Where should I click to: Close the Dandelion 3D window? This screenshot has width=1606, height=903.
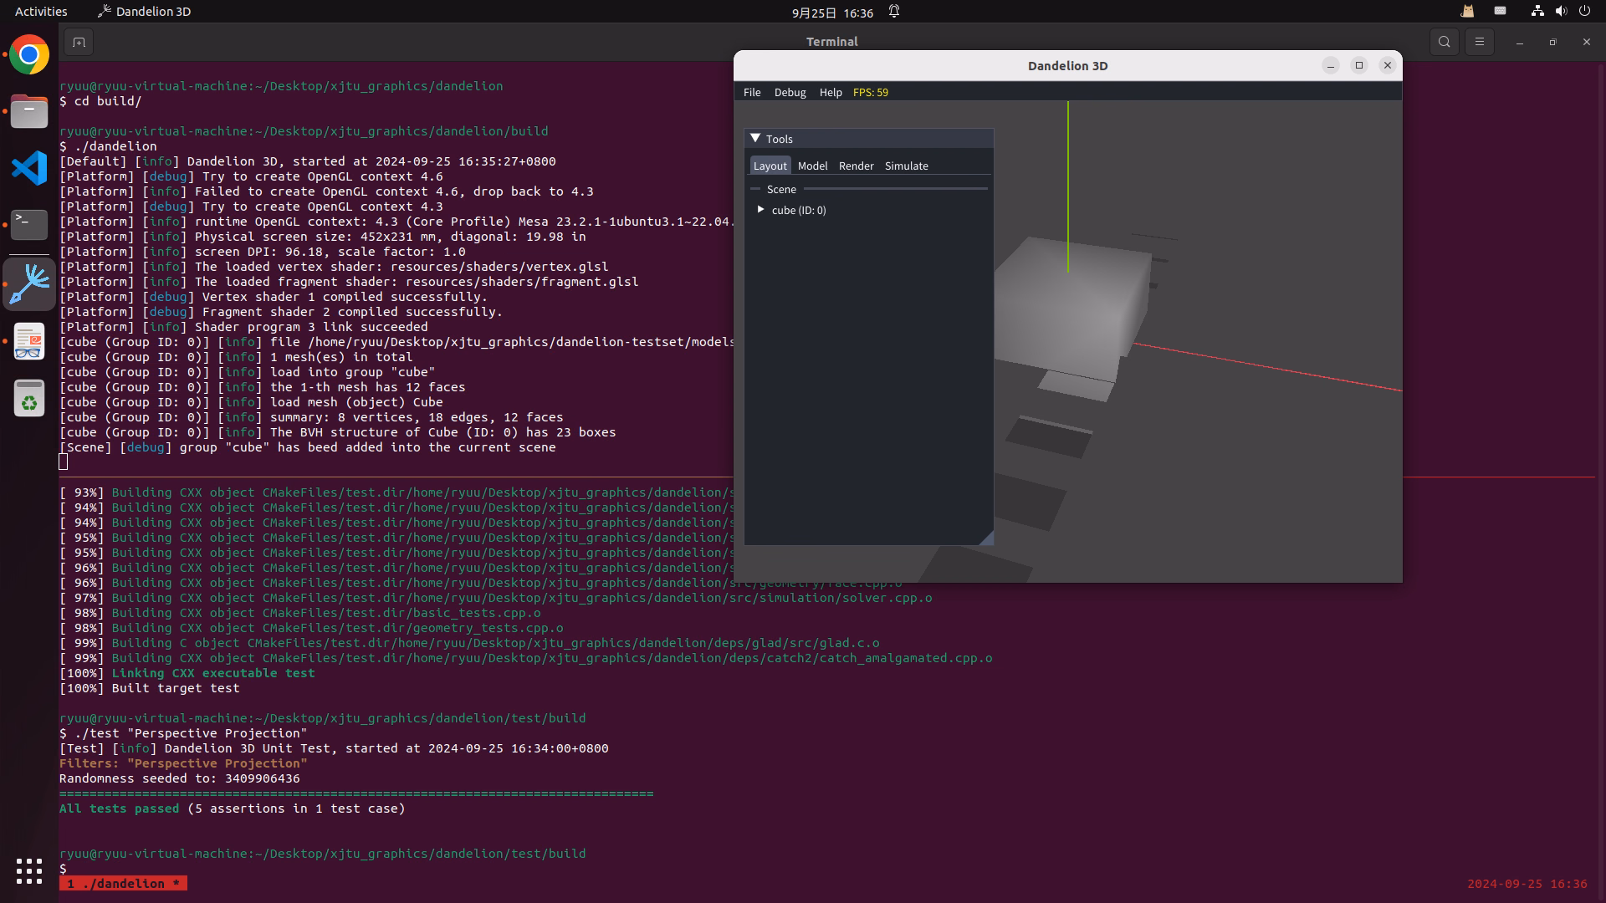(x=1388, y=65)
